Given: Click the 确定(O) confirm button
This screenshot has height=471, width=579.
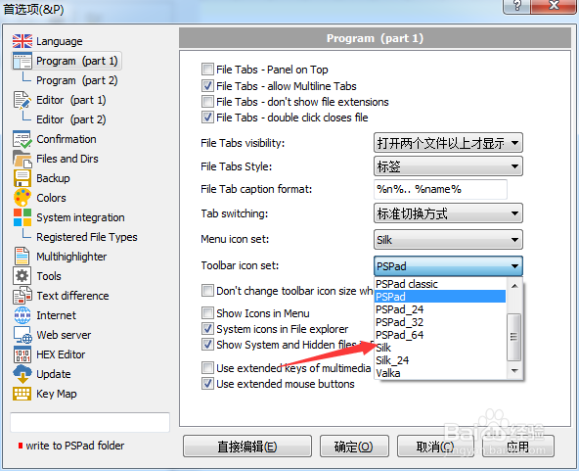Looking at the screenshot, I should (x=354, y=447).
